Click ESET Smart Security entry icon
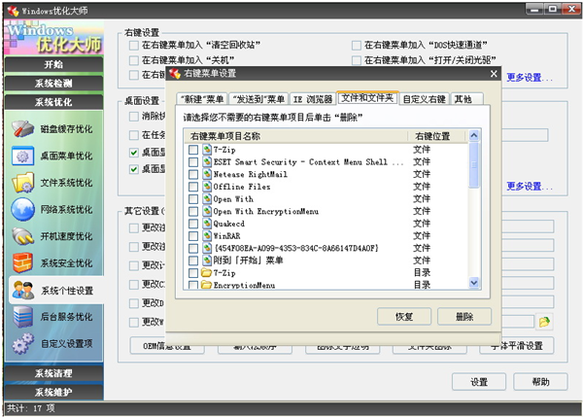583x417 pixels. (x=207, y=161)
